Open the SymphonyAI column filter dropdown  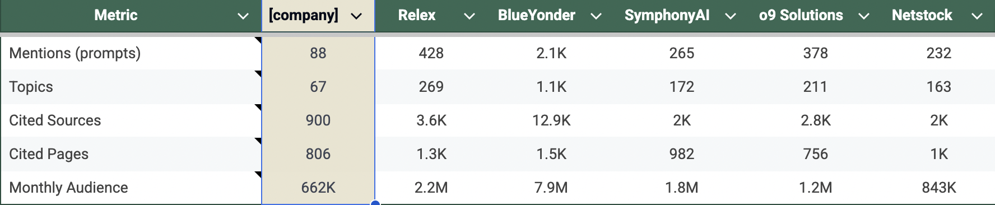point(730,16)
